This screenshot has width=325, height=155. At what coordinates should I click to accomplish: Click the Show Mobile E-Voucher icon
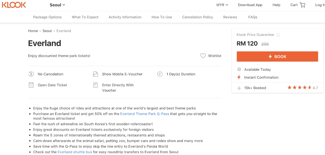tap(95, 74)
